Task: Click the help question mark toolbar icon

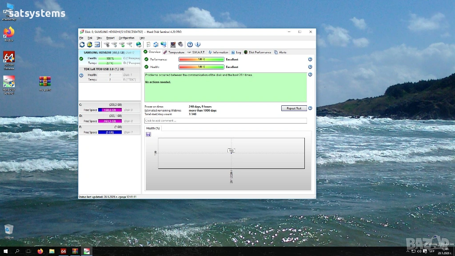Action: click(190, 44)
